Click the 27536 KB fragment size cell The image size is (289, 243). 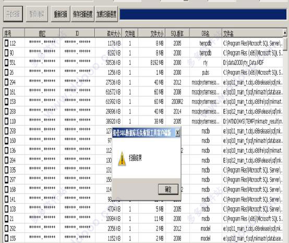click(x=109, y=82)
